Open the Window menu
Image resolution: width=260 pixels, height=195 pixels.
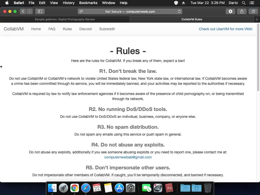(x=109, y=3)
